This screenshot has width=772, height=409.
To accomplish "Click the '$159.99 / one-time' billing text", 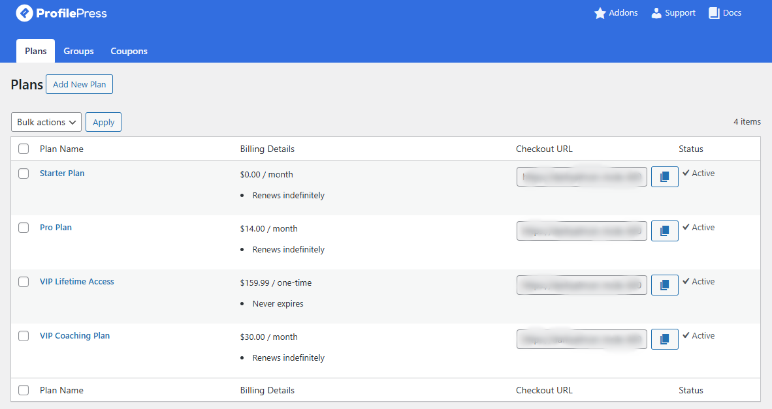I will (x=276, y=282).
